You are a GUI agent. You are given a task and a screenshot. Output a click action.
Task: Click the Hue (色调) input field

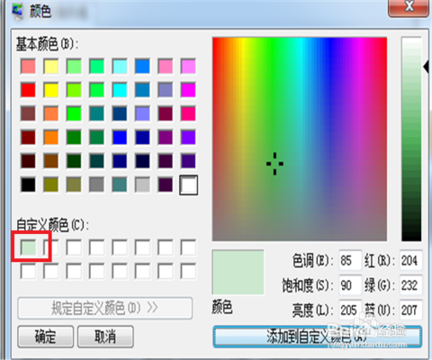click(x=350, y=260)
